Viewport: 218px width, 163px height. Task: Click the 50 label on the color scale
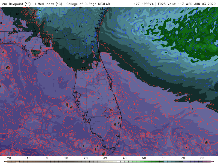[144, 158]
